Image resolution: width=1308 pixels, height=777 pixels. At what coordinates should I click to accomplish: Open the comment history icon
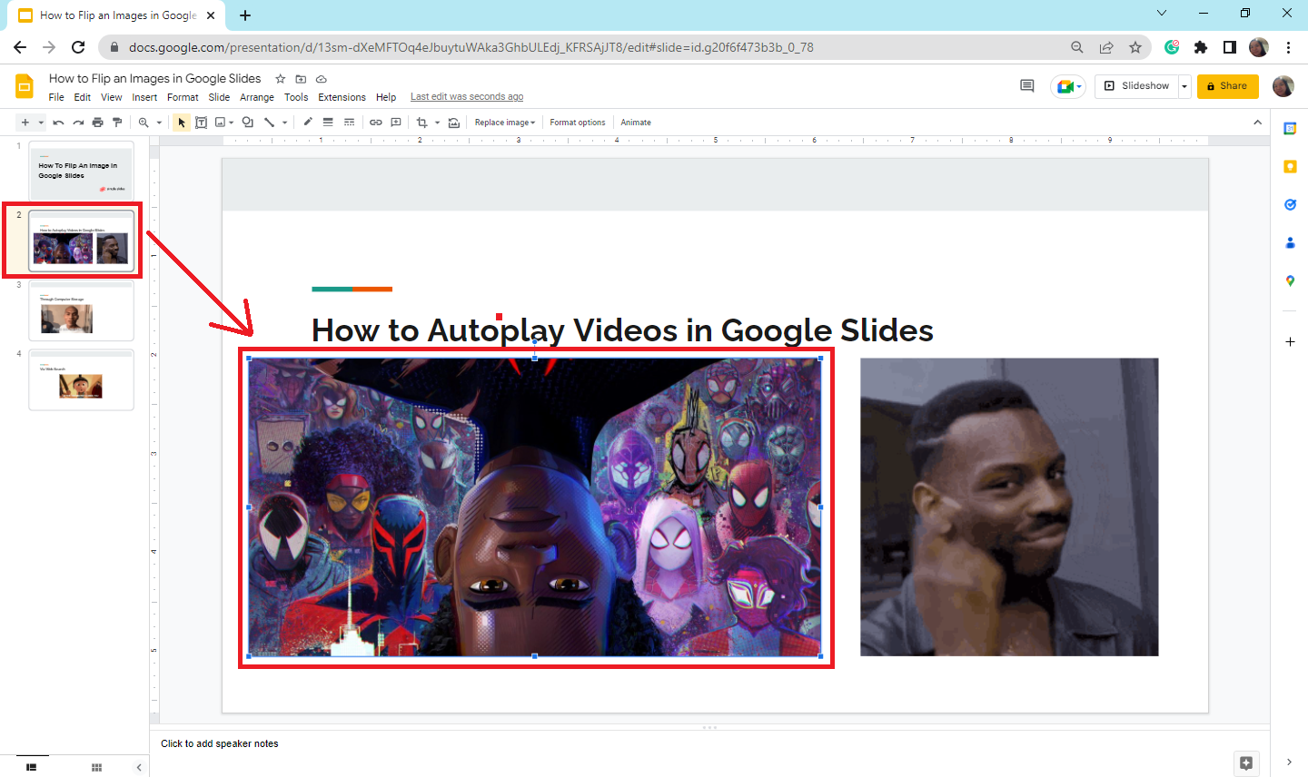coord(1027,86)
